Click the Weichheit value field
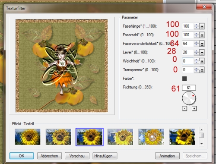The width and height of the screenshot is (216, 164). point(188,61)
